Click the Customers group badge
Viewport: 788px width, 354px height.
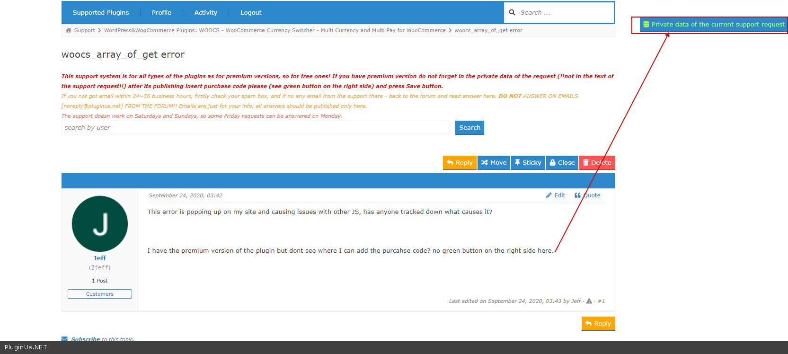click(100, 294)
